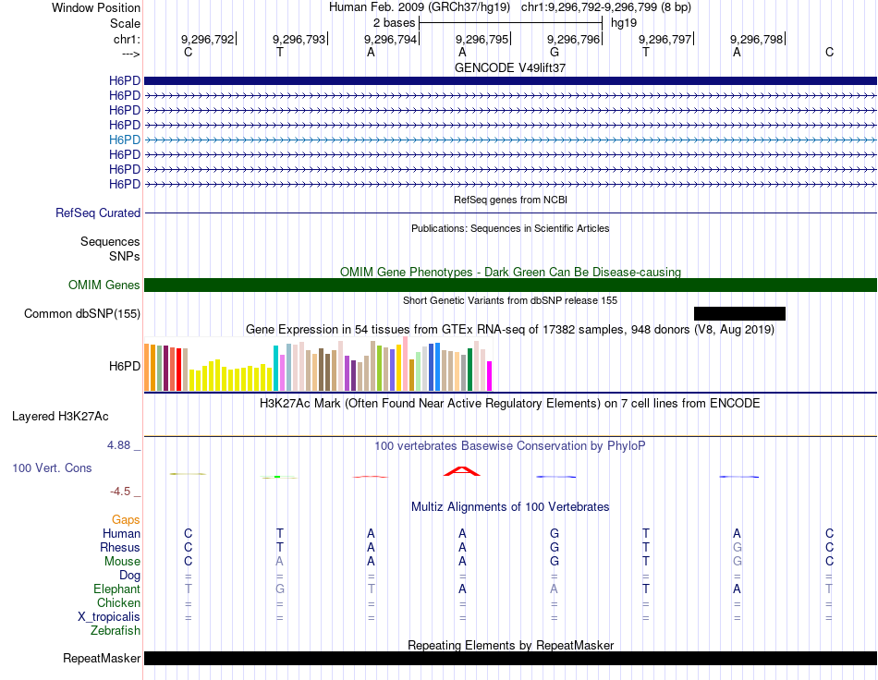Click the Human species label
Image resolution: width=878 pixels, height=680 pixels.
click(x=121, y=533)
